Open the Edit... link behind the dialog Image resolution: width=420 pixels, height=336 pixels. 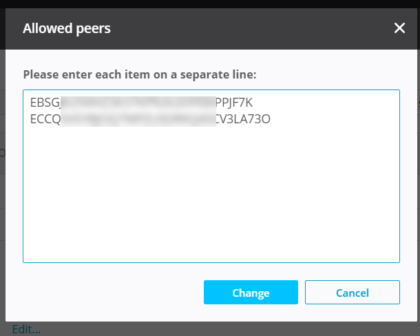[x=26, y=329]
